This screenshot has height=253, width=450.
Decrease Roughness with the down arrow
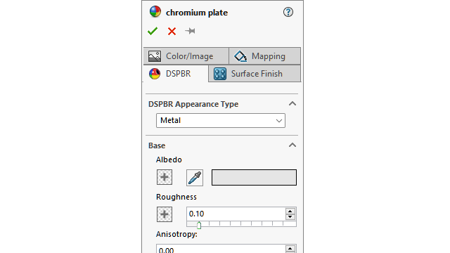[x=290, y=217]
